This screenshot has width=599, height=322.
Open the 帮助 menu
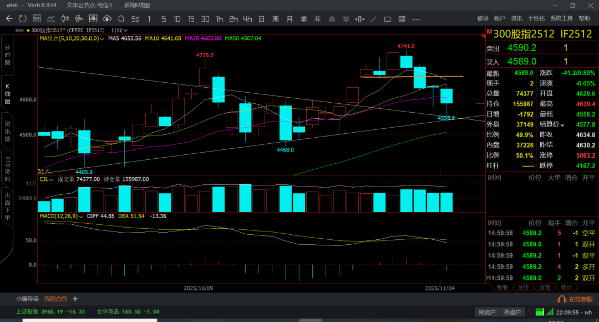pyautogui.click(x=584, y=18)
